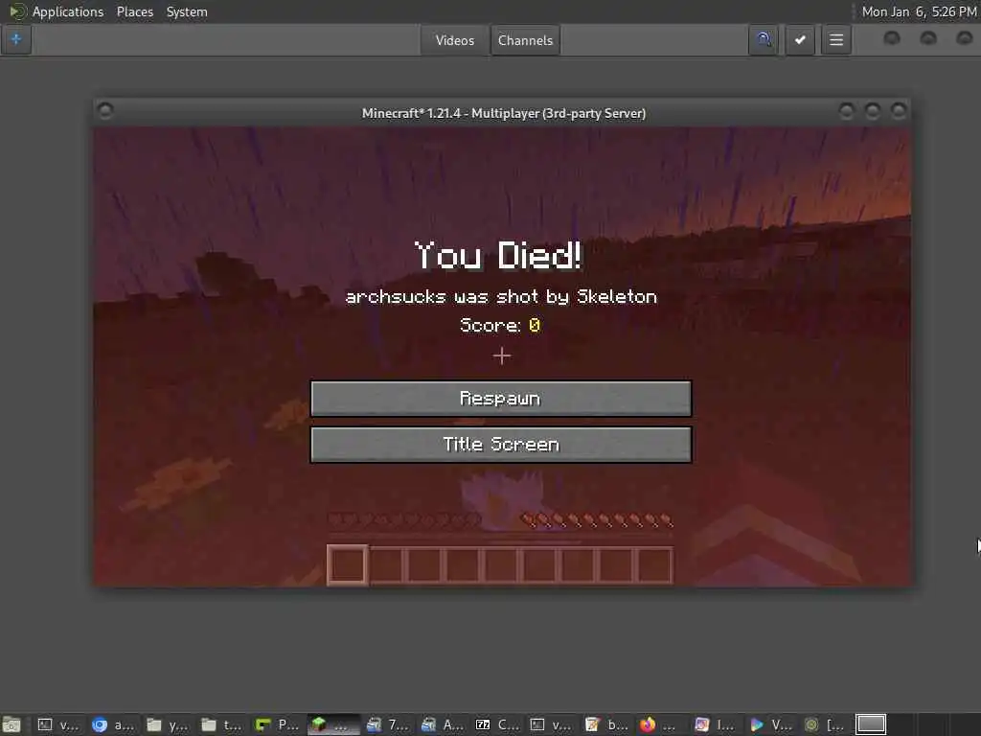Screen dimensions: 981x736
Task: Click the Respawn button
Action: pyautogui.click(x=500, y=399)
